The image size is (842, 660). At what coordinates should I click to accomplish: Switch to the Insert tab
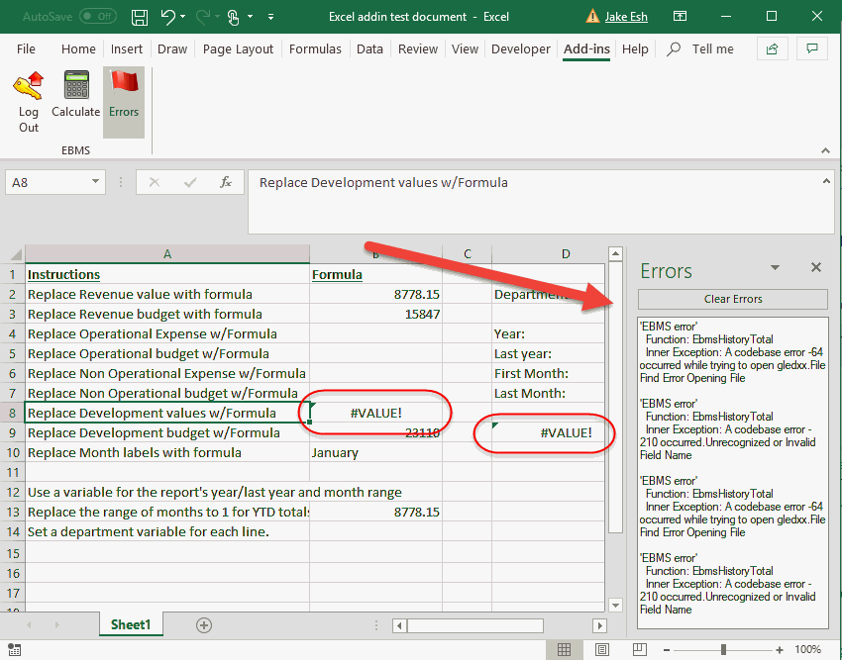coord(127,49)
